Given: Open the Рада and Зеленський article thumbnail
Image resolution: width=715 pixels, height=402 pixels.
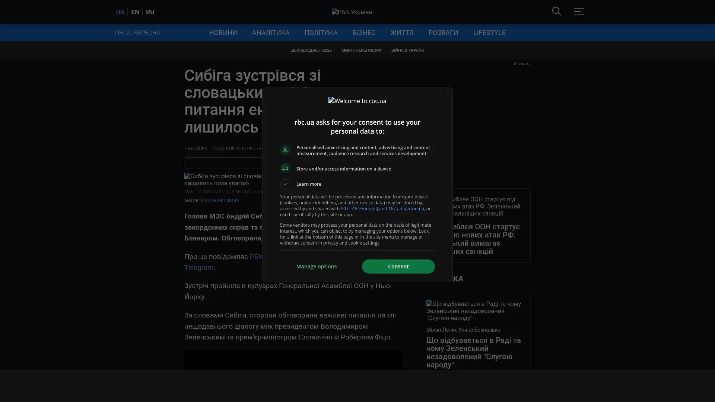Looking at the screenshot, I should click(x=474, y=311).
